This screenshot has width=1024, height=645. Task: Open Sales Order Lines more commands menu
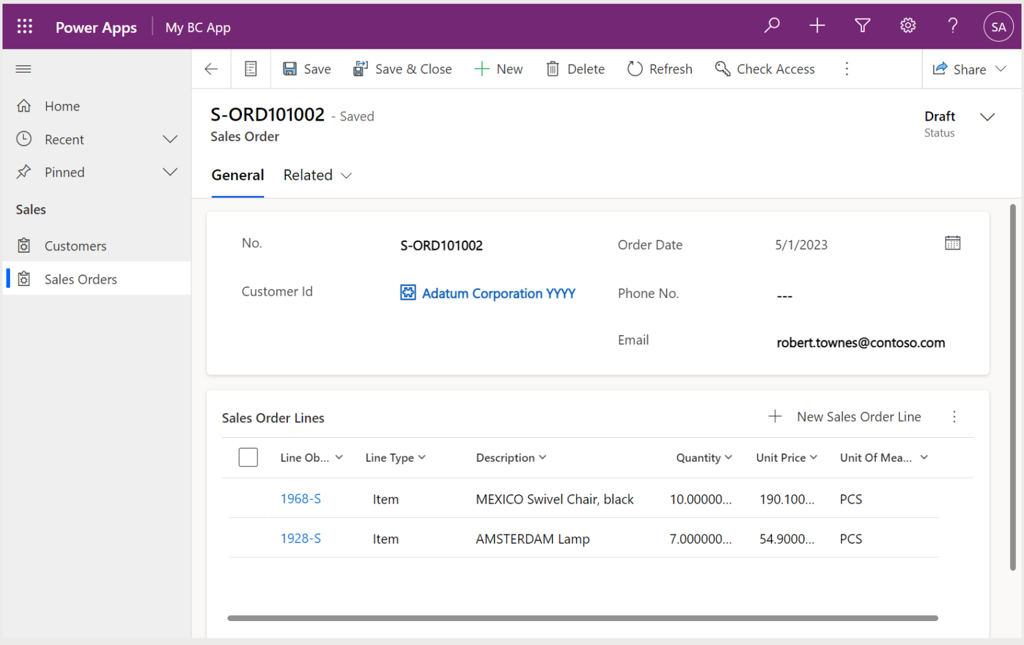click(954, 416)
